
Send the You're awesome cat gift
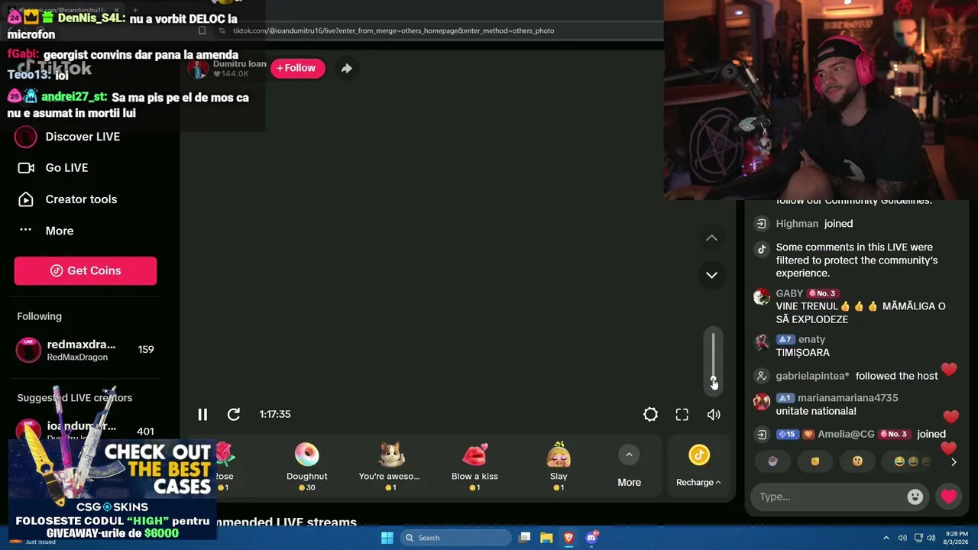pyautogui.click(x=390, y=466)
